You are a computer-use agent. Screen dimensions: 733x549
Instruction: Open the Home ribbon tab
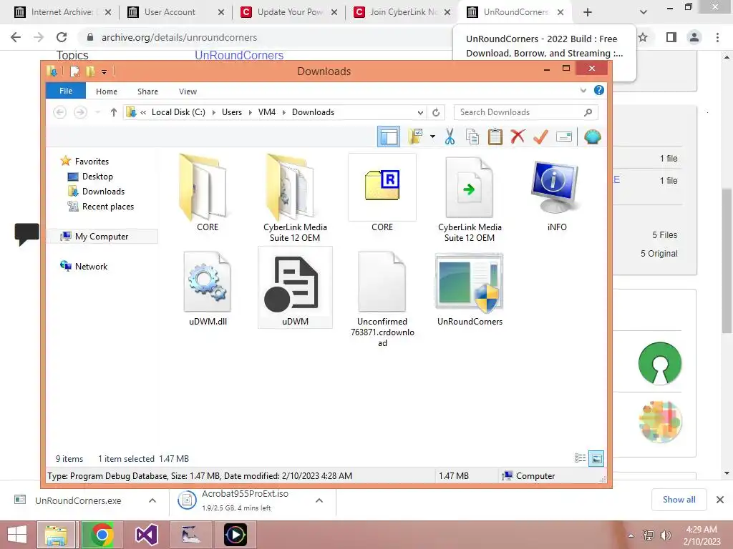pyautogui.click(x=107, y=91)
